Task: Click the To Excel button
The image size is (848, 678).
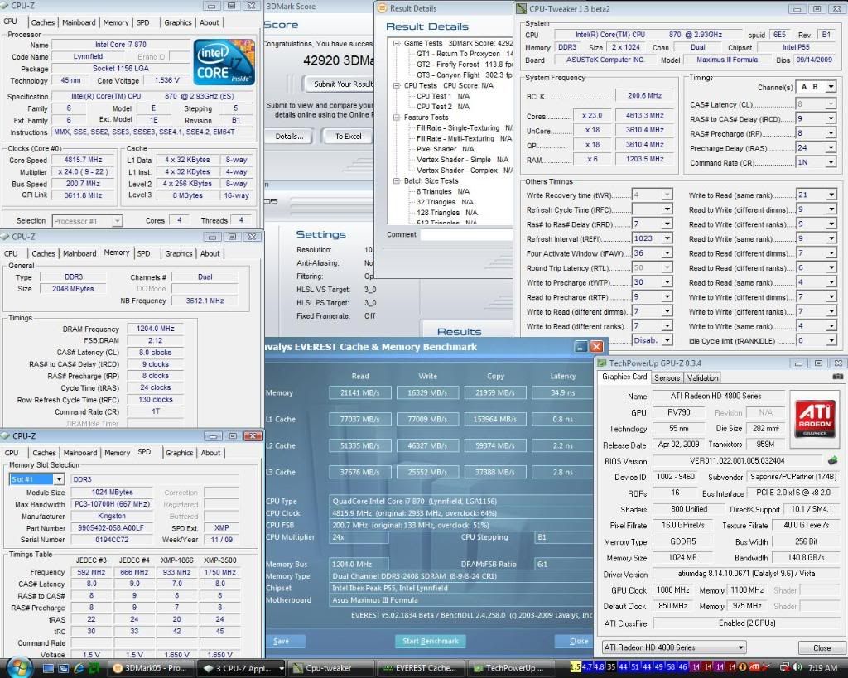Action: click(348, 137)
